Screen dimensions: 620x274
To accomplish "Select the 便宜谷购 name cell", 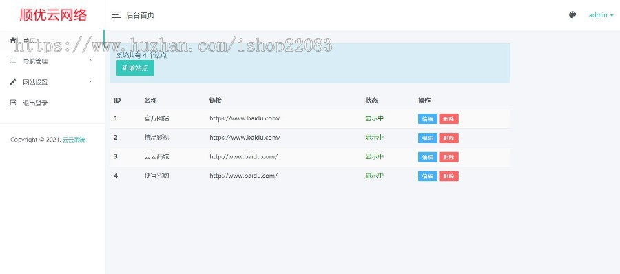I will pyautogui.click(x=156, y=175).
